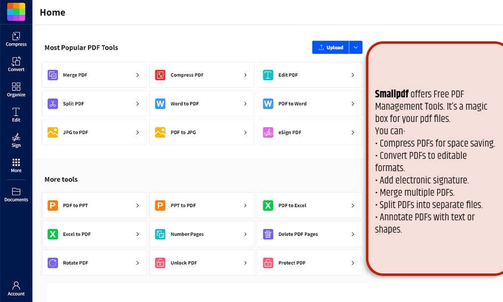Click the Unlock PDF padlock icon
503x302 pixels.
(160, 263)
